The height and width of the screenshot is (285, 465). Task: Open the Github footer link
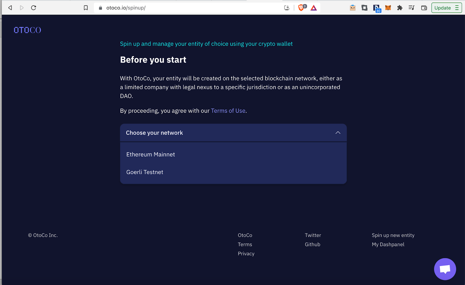[x=312, y=244]
